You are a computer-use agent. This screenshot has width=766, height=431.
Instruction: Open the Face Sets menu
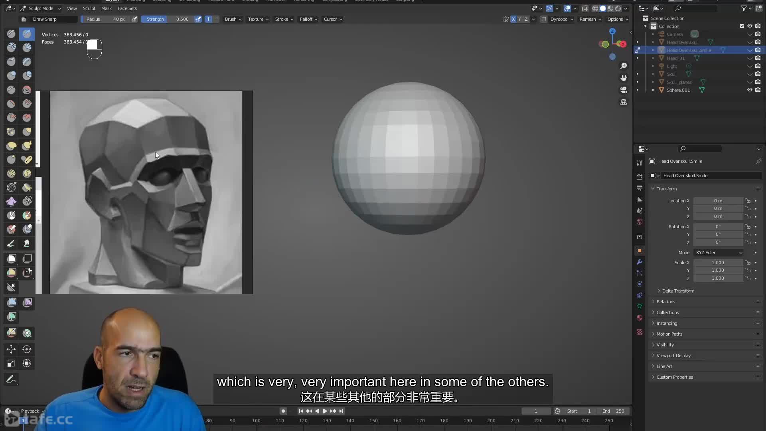click(127, 8)
